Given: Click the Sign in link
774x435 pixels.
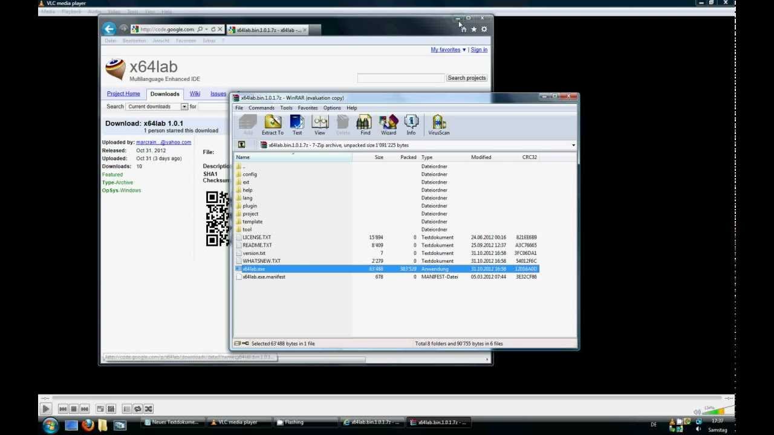Looking at the screenshot, I should click(x=479, y=50).
